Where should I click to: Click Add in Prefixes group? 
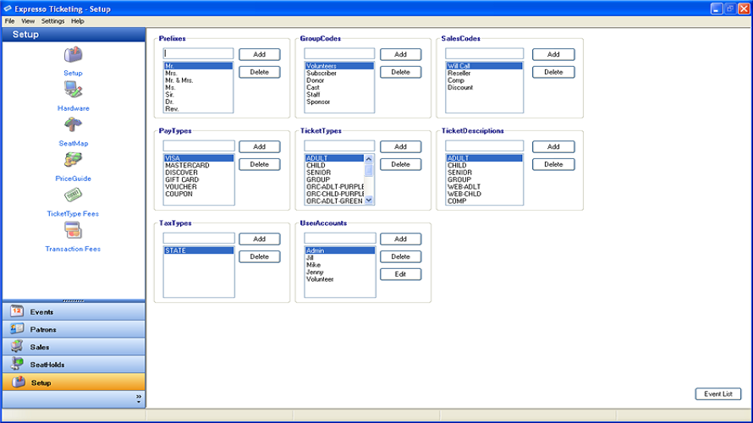point(260,54)
